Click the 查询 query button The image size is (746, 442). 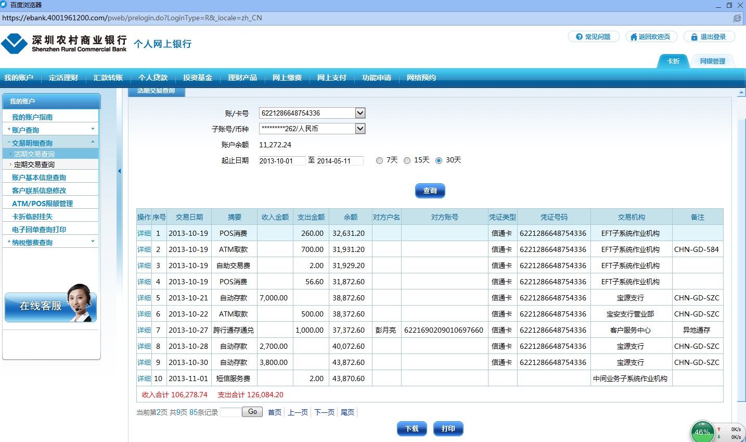(430, 191)
